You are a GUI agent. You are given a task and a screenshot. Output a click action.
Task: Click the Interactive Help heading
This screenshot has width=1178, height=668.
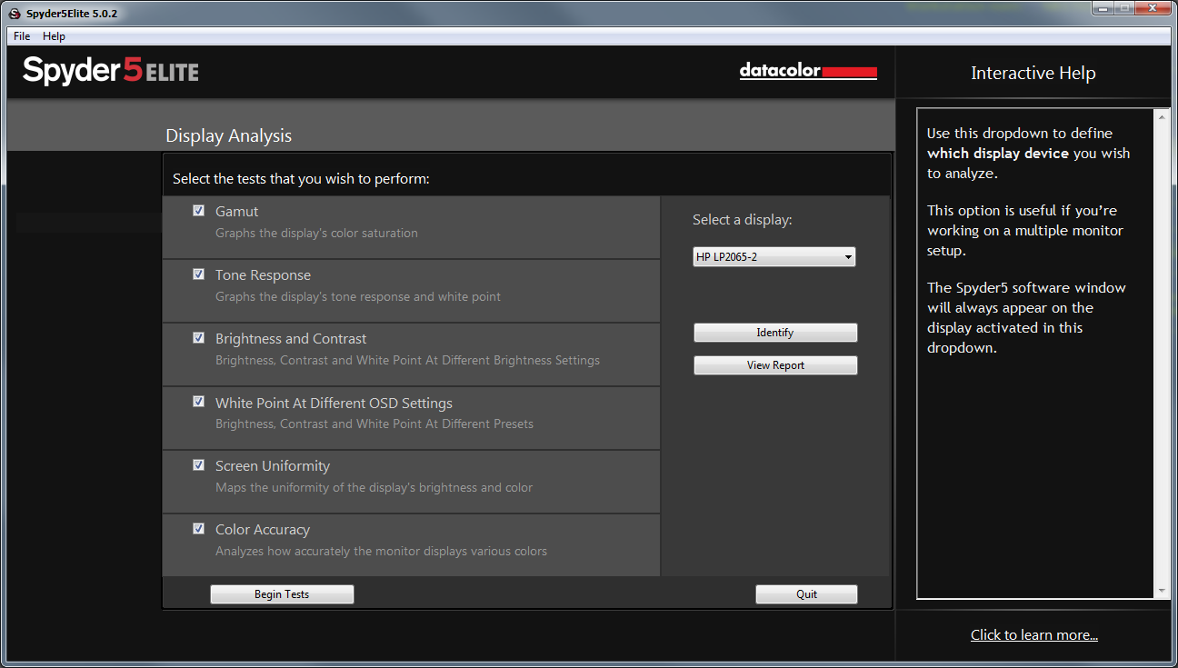tap(1033, 74)
